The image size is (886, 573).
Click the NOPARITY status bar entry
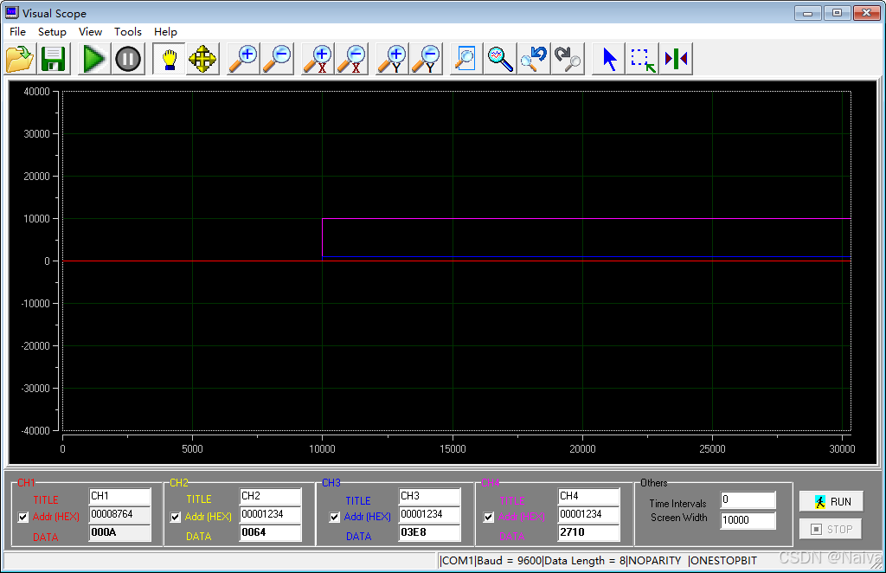[655, 561]
